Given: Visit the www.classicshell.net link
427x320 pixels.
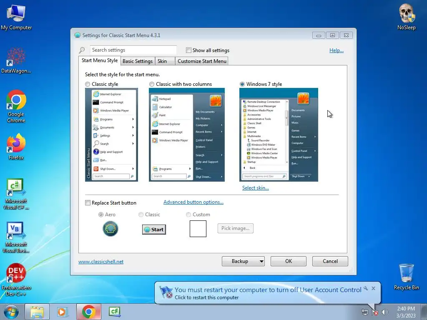Looking at the screenshot, I should click(101, 262).
